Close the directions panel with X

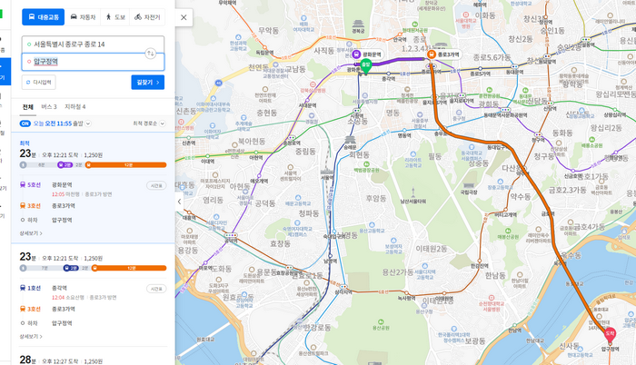pos(184,17)
